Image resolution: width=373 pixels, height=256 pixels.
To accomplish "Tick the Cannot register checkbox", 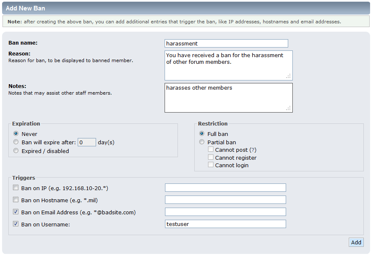I will (211, 157).
